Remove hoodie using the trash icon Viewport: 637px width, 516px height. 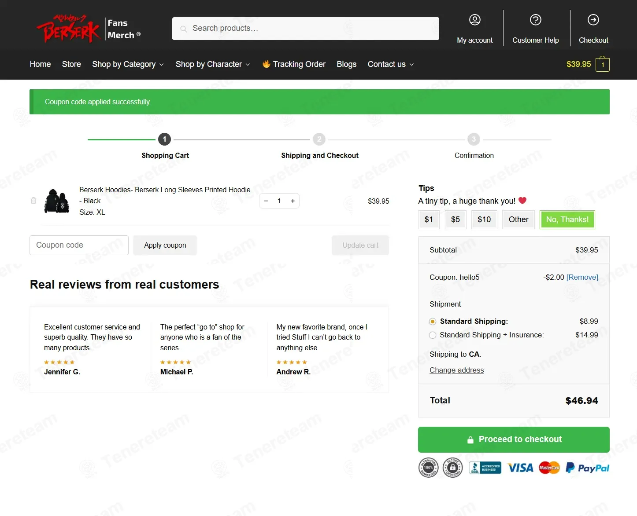tap(33, 201)
